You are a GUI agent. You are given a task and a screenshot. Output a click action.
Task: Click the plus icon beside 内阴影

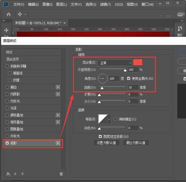coord(58,94)
